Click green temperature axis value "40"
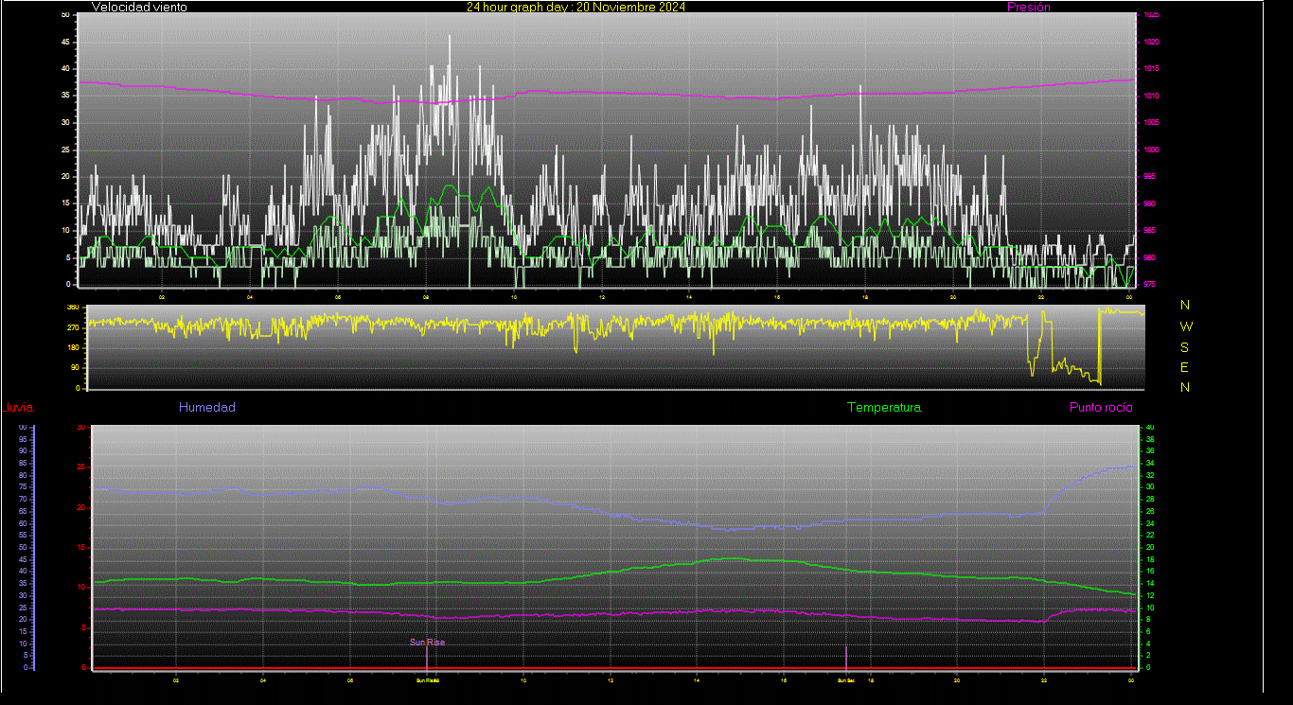This screenshot has height=705, width=1293. [x=1150, y=428]
